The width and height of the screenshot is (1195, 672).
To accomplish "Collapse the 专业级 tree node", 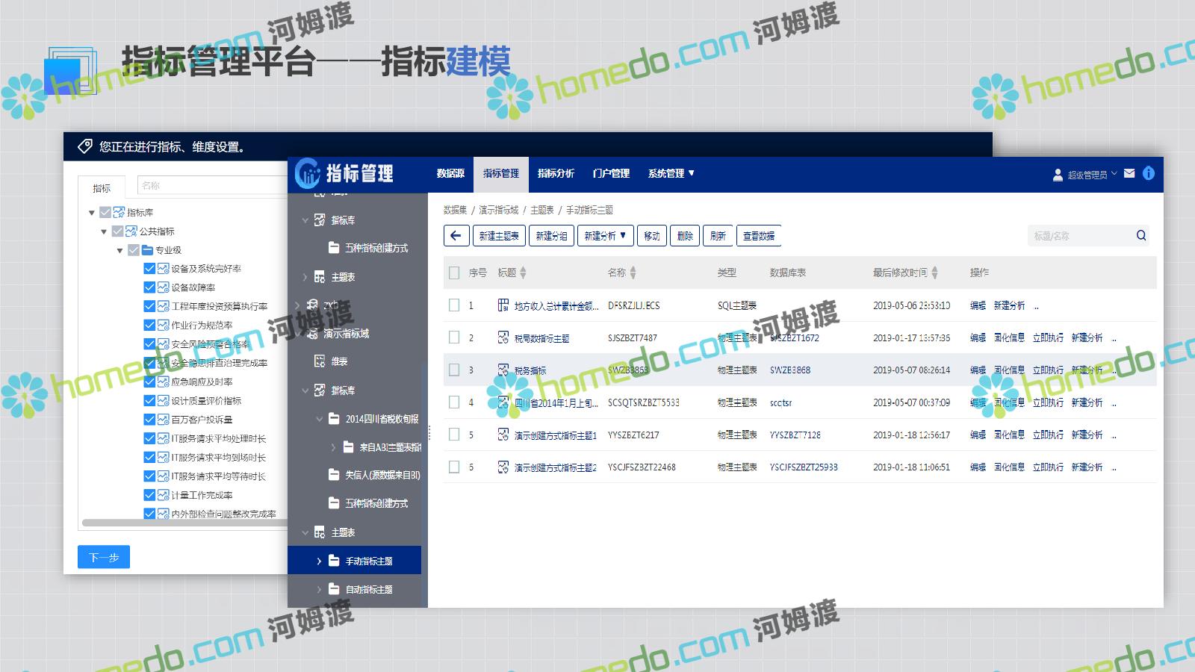I will [x=119, y=250].
